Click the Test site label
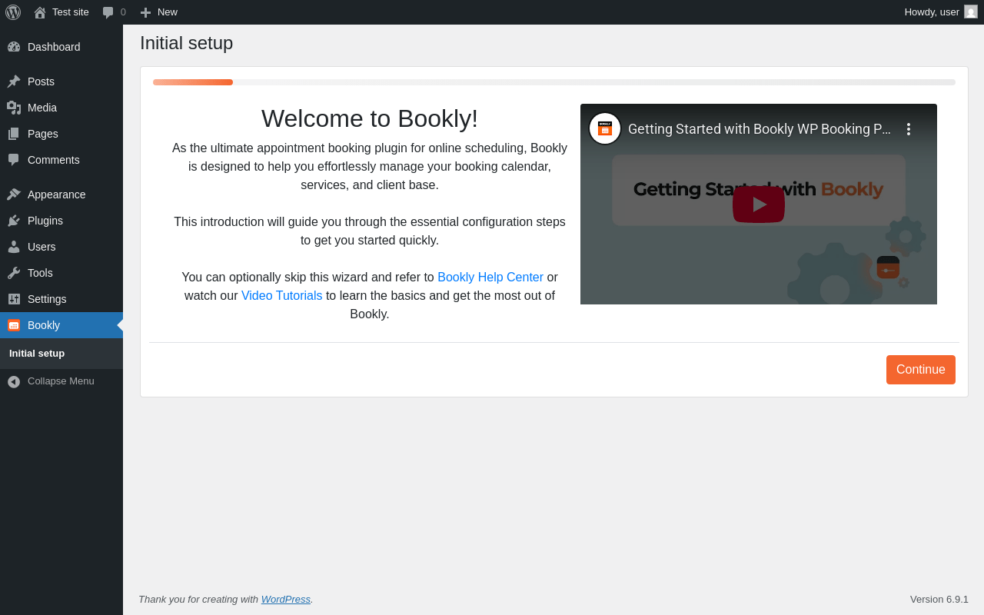The height and width of the screenshot is (615, 984). pyautogui.click(x=71, y=12)
